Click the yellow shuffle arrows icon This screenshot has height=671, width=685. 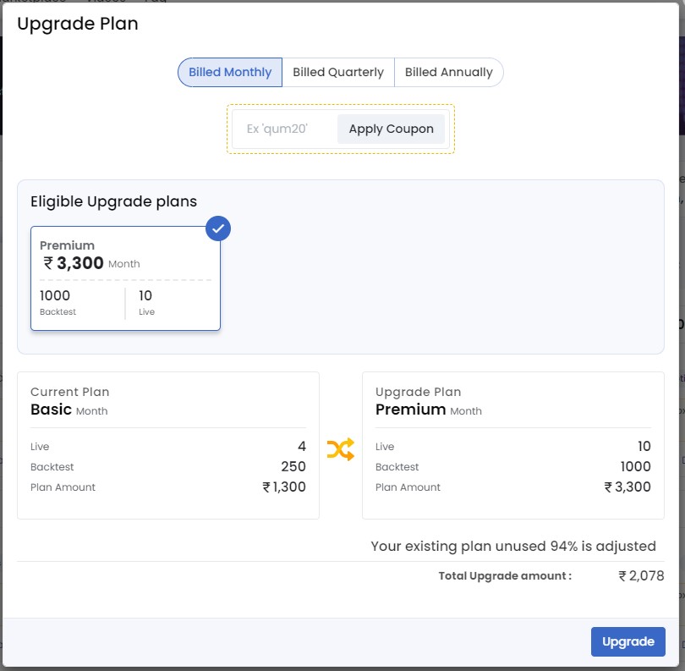[x=340, y=449]
